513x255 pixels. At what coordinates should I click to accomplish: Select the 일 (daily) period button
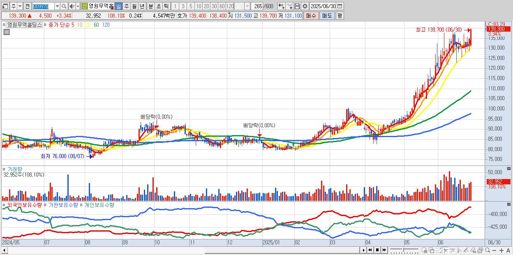click(x=118, y=6)
